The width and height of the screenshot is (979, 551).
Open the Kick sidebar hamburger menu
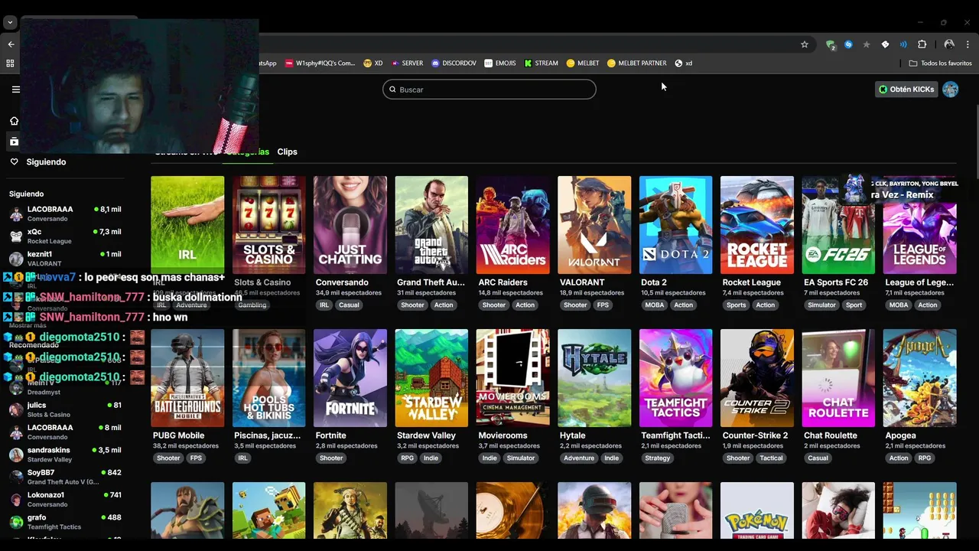[x=15, y=90]
